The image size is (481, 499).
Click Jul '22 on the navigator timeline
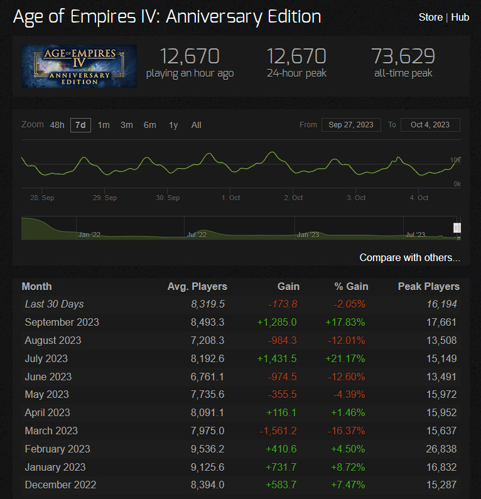(197, 235)
